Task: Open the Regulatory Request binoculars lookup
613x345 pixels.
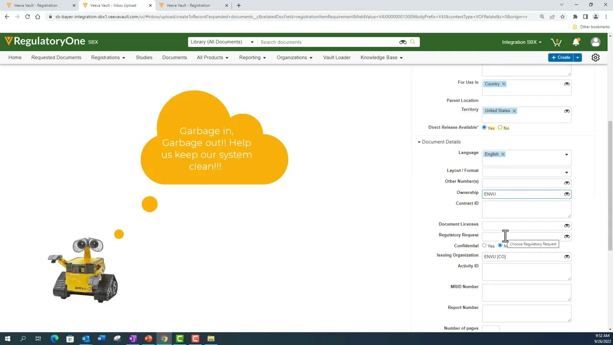Action: point(567,236)
